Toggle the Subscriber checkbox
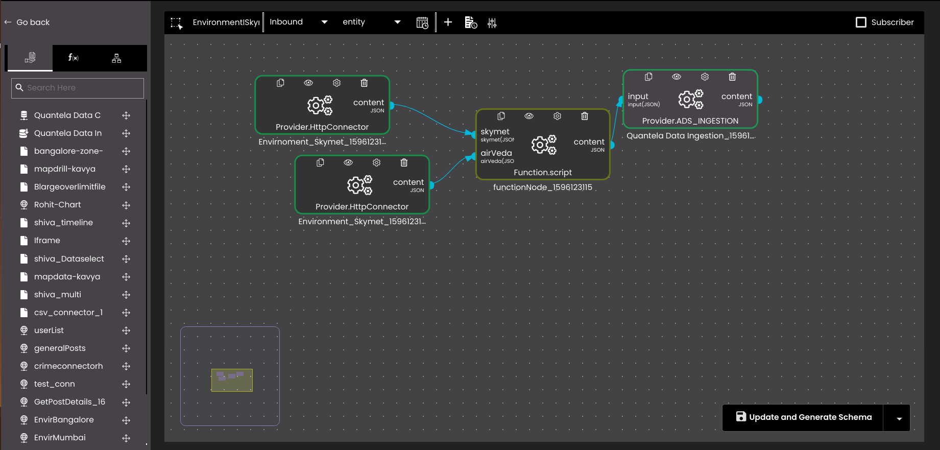This screenshot has width=940, height=450. click(x=861, y=22)
